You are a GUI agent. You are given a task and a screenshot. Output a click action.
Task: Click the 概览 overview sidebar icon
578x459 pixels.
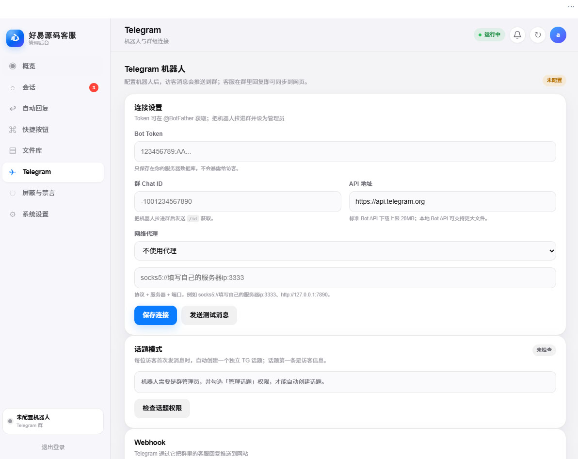coord(13,66)
